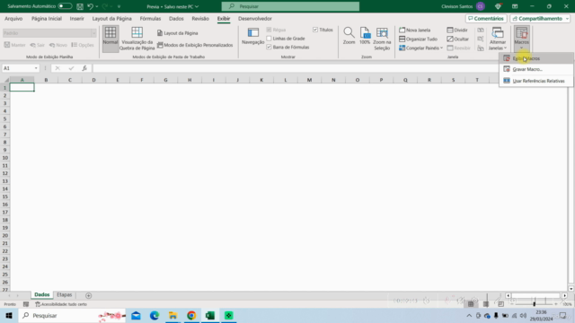This screenshot has height=323, width=575.
Task: Open the Zoom dialog magnifier
Action: pos(349,36)
